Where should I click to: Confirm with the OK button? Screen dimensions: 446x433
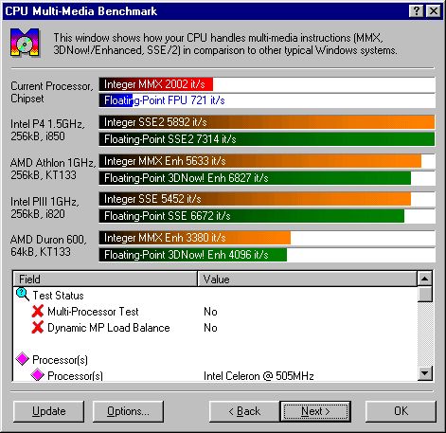click(401, 411)
